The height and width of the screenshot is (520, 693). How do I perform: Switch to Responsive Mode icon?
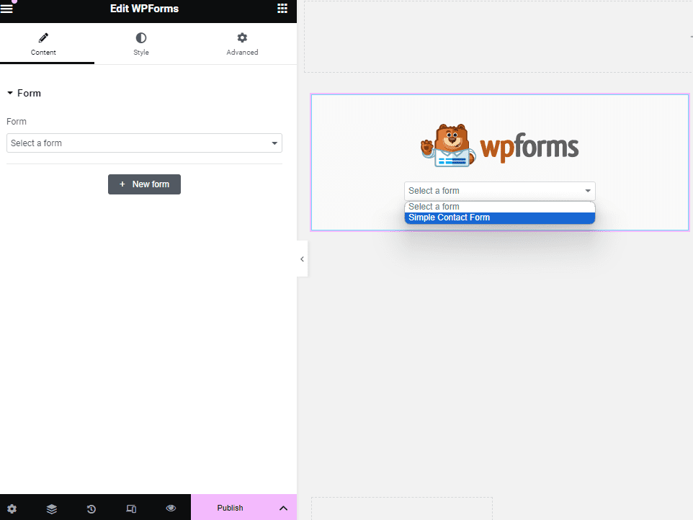[131, 508]
